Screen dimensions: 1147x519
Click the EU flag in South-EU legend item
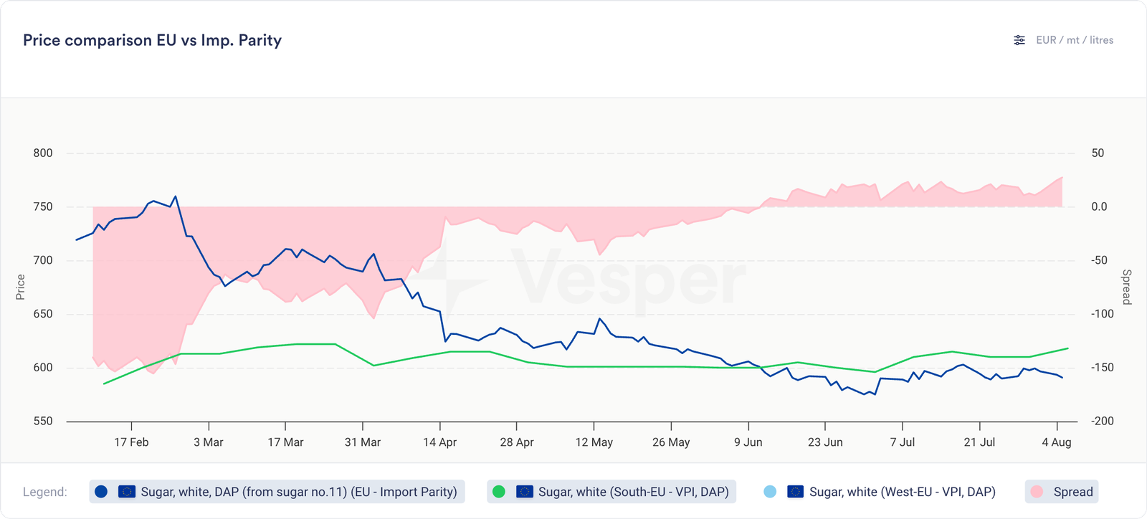click(x=525, y=492)
